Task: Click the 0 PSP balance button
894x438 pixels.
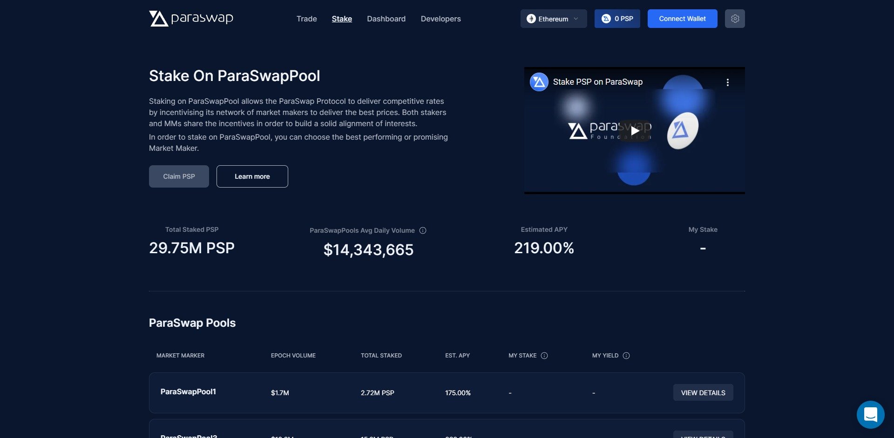Action: point(617,19)
